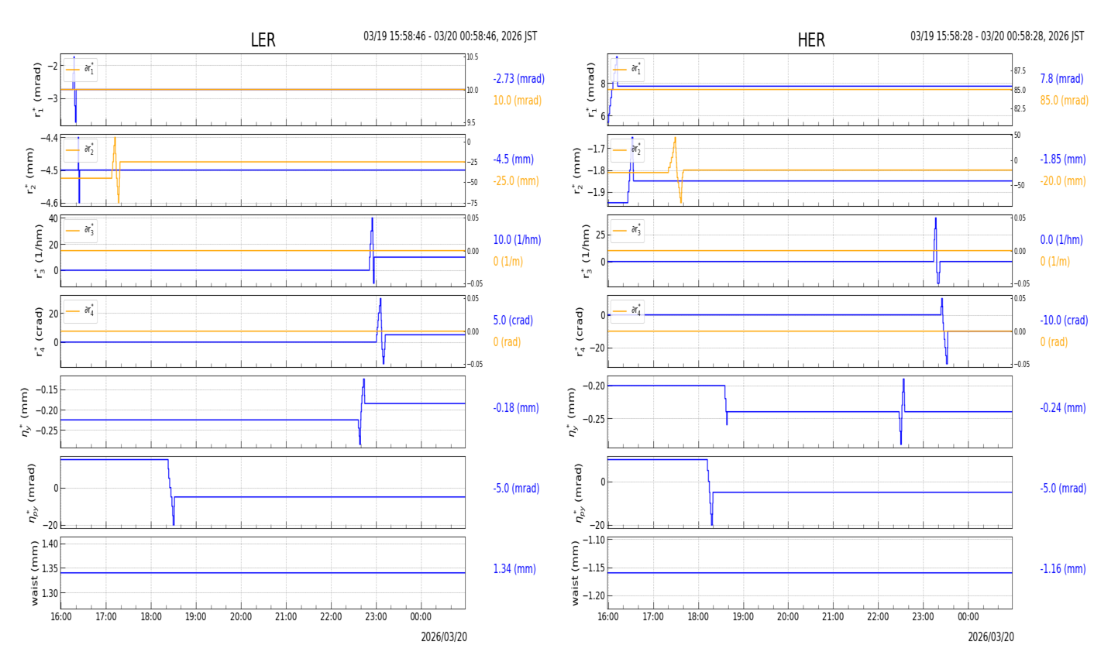Select the ∂r2* legend in HER
Screen dimensions: 1094x669
click(628, 150)
